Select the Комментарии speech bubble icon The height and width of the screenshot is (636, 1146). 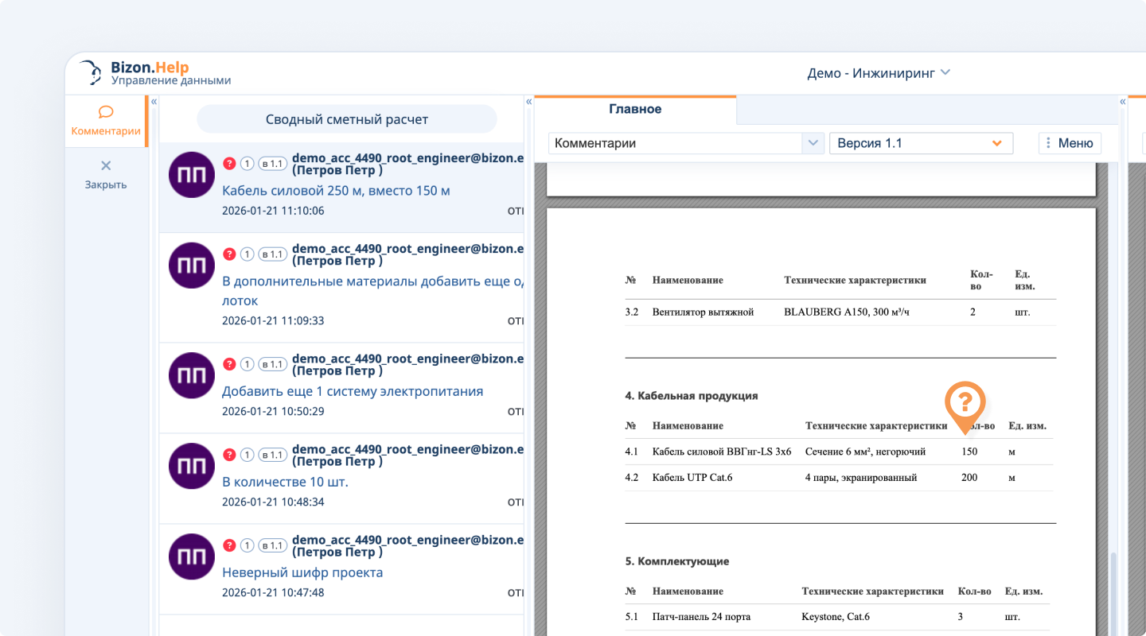click(106, 112)
